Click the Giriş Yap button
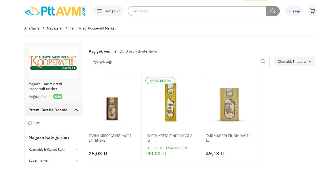Image resolution: width=334 pixels, height=177 pixels. [293, 11]
